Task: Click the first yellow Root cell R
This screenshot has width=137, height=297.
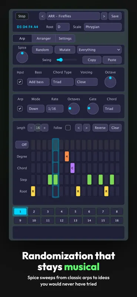Action: [33, 191]
